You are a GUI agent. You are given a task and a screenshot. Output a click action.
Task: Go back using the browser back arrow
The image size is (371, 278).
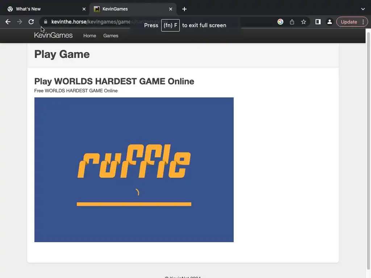point(8,22)
